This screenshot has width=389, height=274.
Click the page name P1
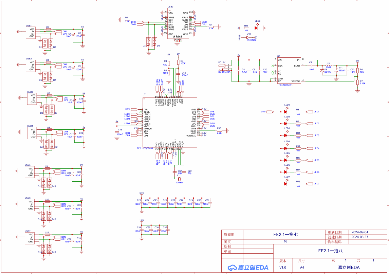pyautogui.click(x=285, y=242)
